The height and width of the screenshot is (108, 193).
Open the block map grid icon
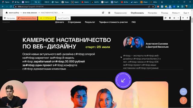[x=109, y=13]
